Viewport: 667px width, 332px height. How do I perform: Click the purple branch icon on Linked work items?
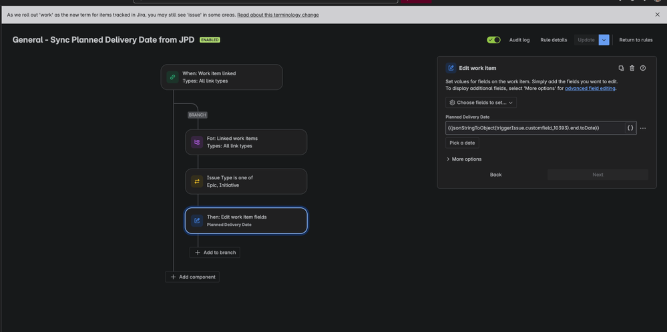(x=196, y=142)
